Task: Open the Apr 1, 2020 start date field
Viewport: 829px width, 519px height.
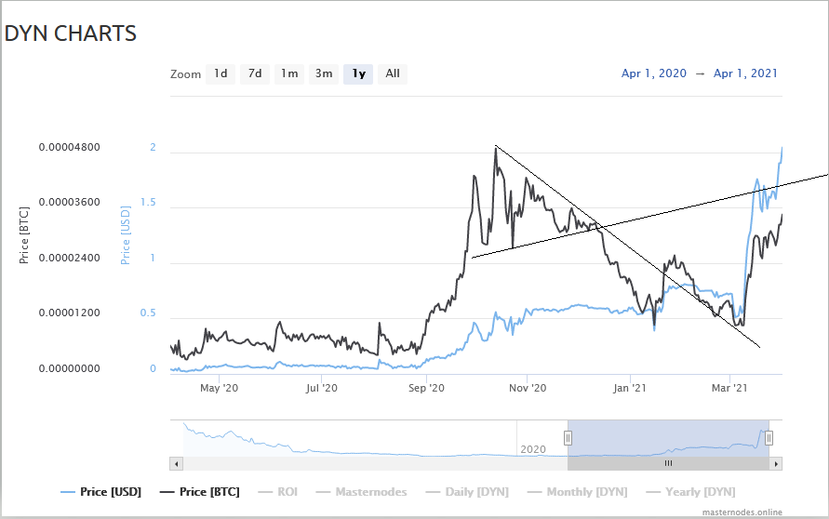Action: 654,73
